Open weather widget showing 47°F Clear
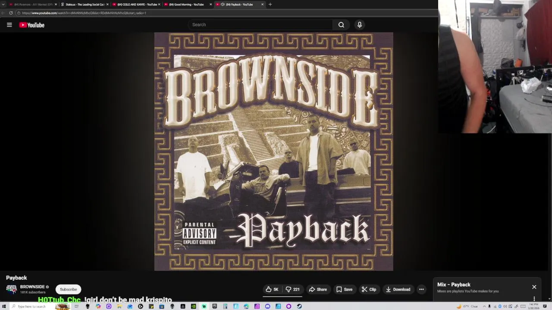 point(467,307)
